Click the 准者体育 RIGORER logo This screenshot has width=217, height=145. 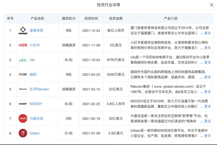point(23,31)
